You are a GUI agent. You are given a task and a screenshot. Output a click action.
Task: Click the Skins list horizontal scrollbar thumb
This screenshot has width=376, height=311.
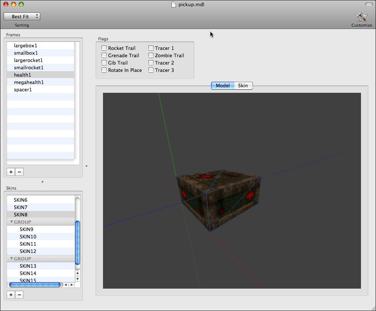pos(35,285)
